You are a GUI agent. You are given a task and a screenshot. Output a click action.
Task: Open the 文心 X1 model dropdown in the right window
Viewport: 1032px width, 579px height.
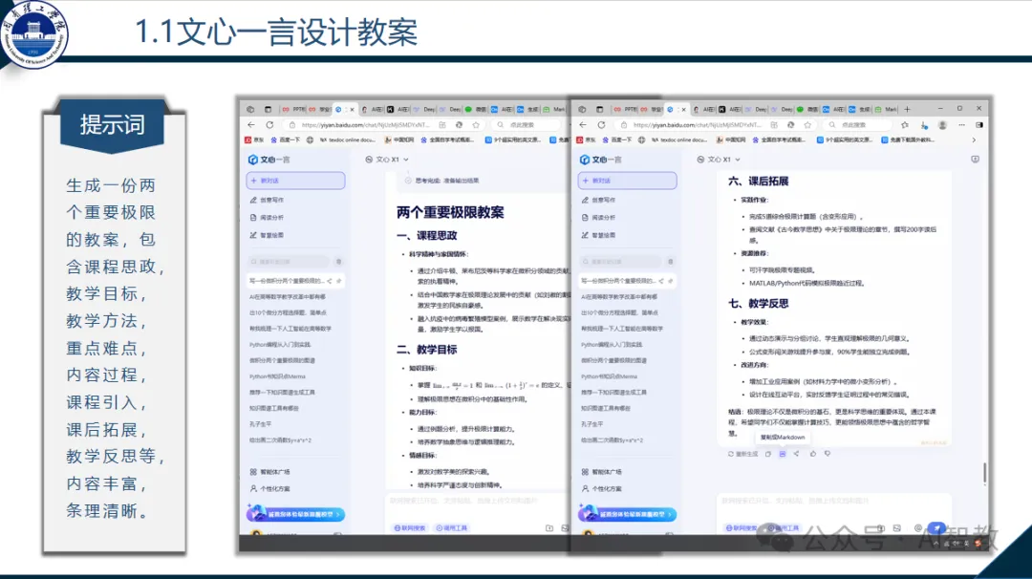tap(719, 160)
